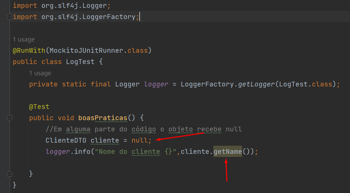Click the info method call on logger
This screenshot has width=350, height=193.
coord(82,151)
